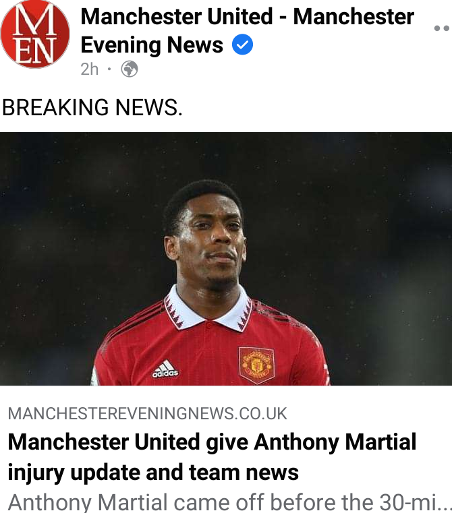Click 'Evening News' in the page title
The image size is (452, 513).
click(152, 44)
